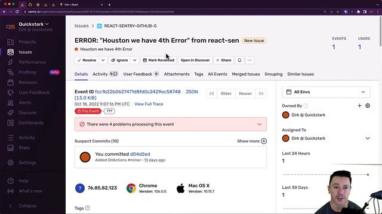Open commit d04d2ed link

coord(140,154)
